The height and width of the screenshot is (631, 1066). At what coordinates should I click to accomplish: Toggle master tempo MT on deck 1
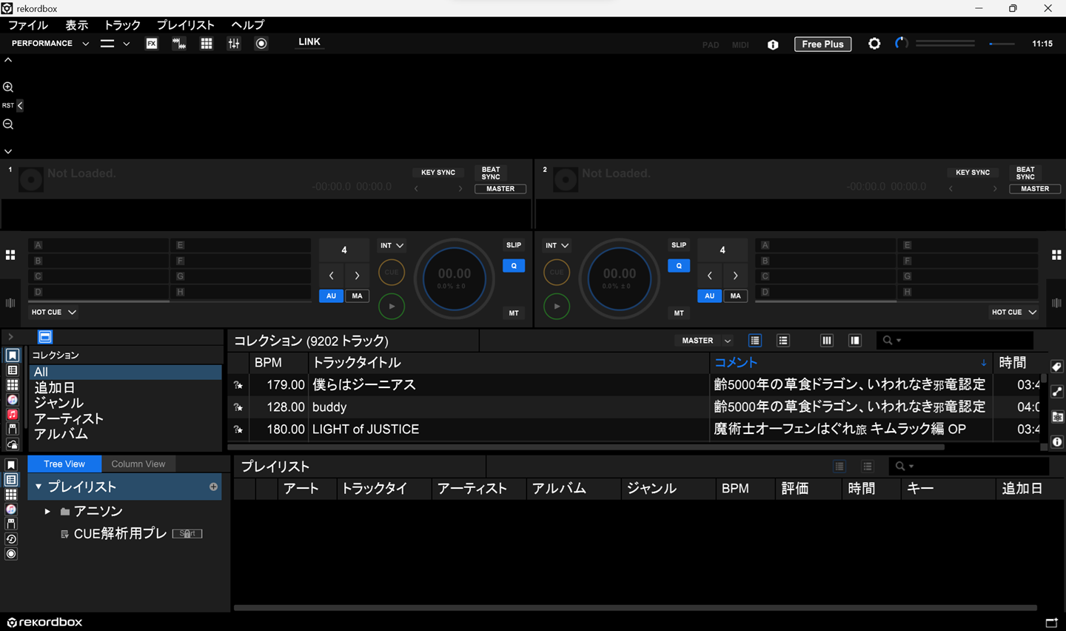514,313
